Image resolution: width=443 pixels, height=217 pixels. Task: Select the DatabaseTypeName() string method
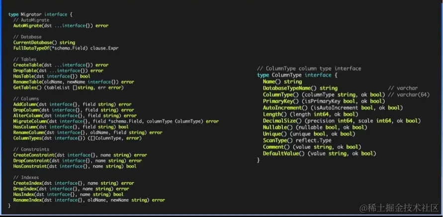click(300, 88)
